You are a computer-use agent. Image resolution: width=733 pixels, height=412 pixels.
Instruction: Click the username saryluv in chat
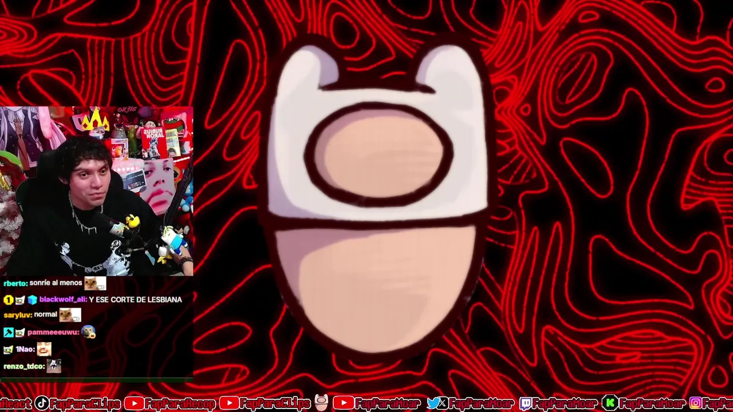pyautogui.click(x=17, y=315)
